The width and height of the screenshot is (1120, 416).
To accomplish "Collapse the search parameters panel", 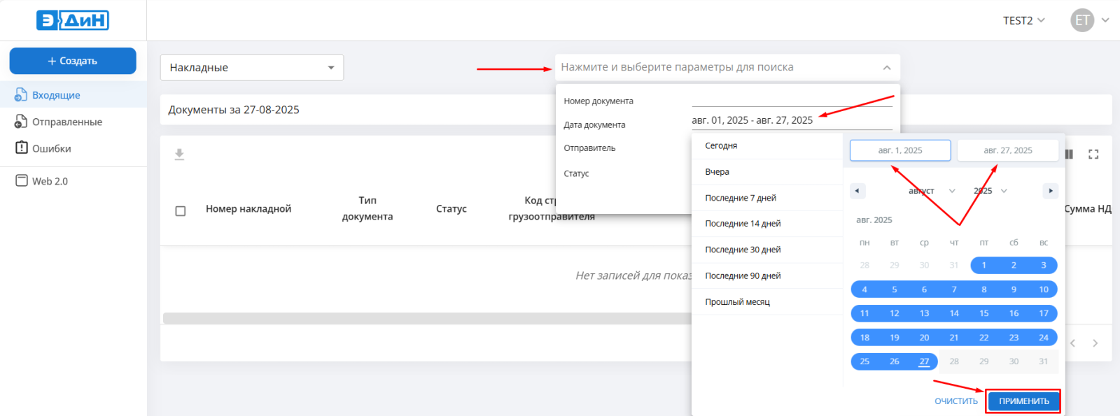I will click(x=887, y=68).
